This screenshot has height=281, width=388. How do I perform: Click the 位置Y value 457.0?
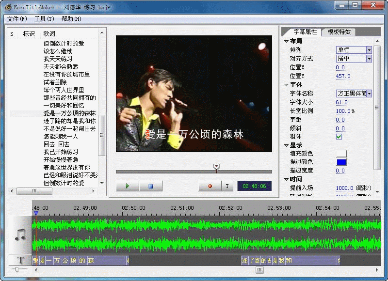(343, 76)
